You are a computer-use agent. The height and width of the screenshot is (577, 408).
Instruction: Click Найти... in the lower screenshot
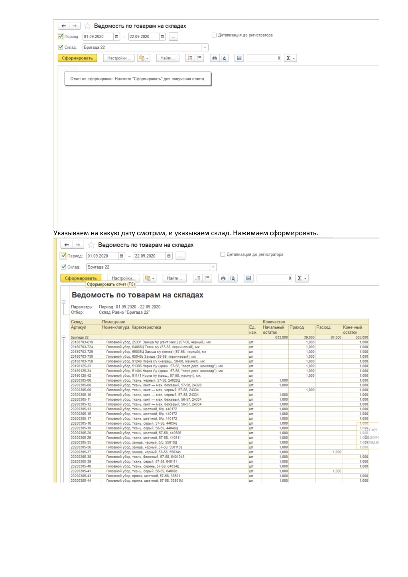(x=174, y=278)
